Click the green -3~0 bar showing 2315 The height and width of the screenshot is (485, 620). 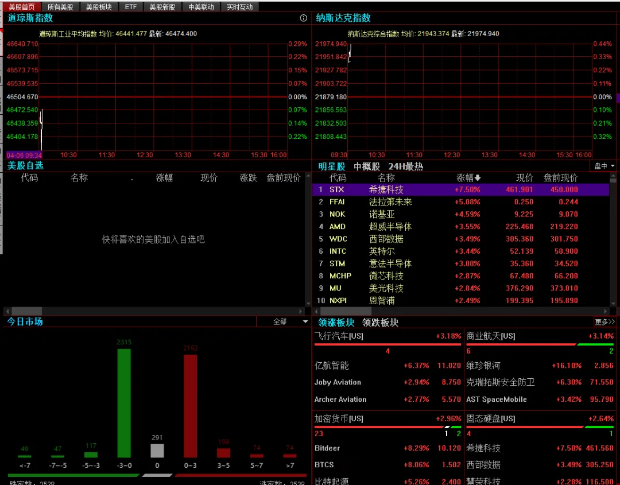(x=124, y=403)
